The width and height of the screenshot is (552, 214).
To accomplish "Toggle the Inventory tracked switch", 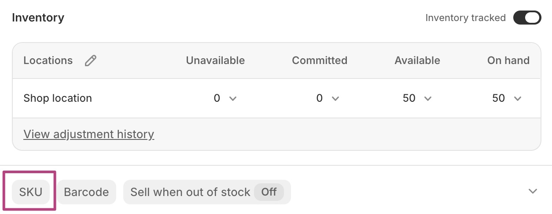I will point(526,18).
